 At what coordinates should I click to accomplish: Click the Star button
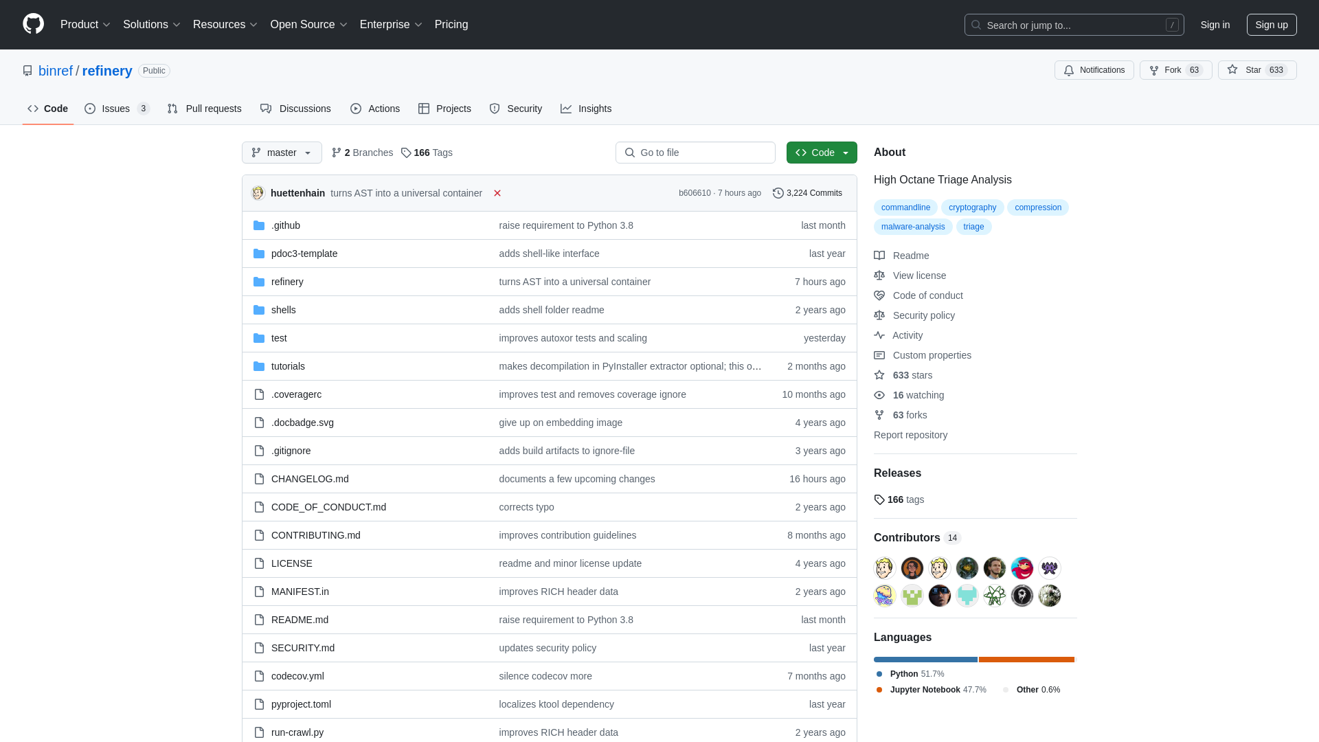point(1245,70)
